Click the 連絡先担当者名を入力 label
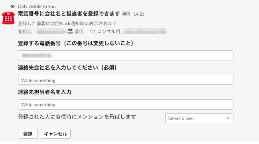 pyautogui.click(x=45, y=92)
